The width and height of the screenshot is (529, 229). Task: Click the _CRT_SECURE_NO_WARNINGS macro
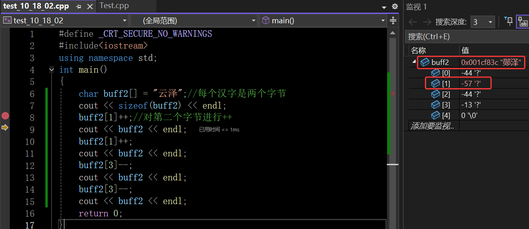156,34
